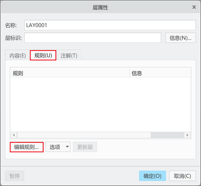The height and width of the screenshot is (186, 201).
Task: Click into the 层标识 input field
Action: pos(93,38)
